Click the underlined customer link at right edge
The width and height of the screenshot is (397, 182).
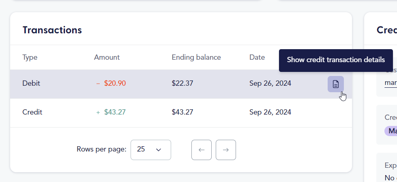[x=391, y=83]
